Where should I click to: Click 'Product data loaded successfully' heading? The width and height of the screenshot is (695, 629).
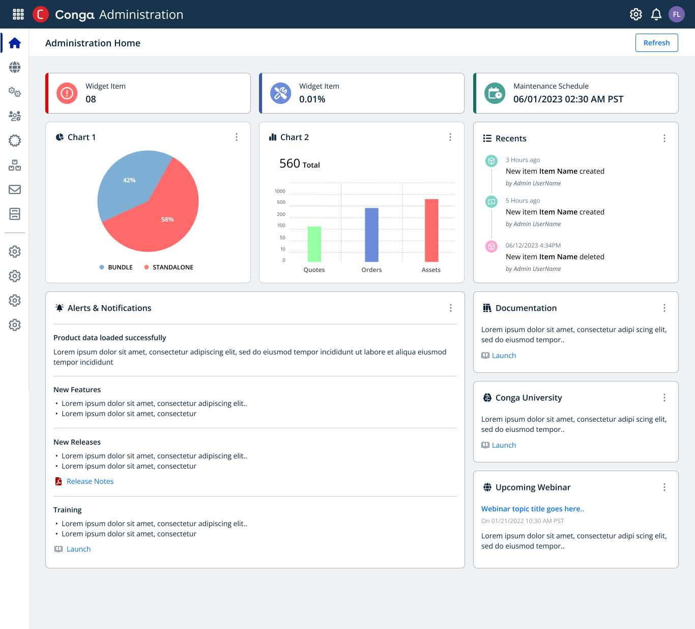click(x=110, y=338)
